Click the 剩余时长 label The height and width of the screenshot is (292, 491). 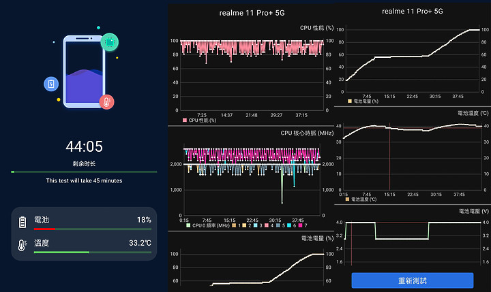[x=84, y=163]
